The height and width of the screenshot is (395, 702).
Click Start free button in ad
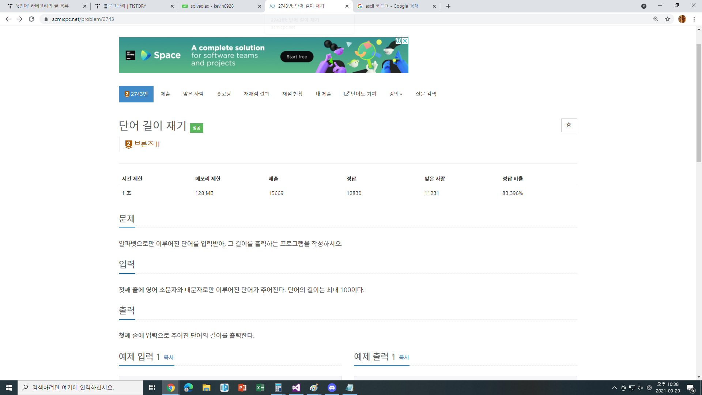(x=297, y=57)
